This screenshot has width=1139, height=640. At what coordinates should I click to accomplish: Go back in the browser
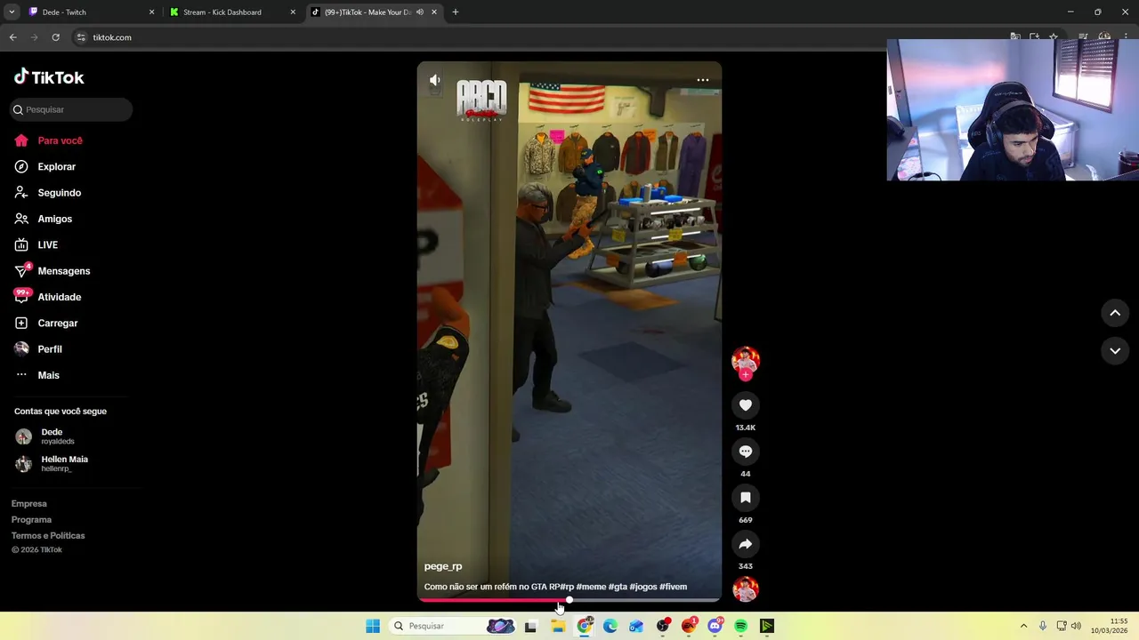12,37
